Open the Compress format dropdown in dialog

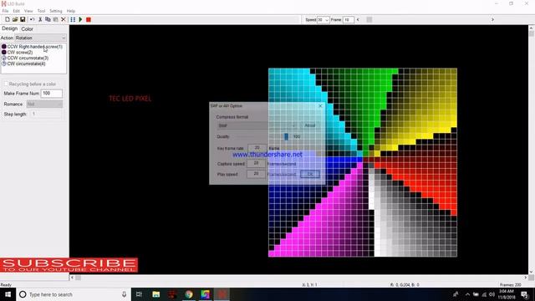257,125
